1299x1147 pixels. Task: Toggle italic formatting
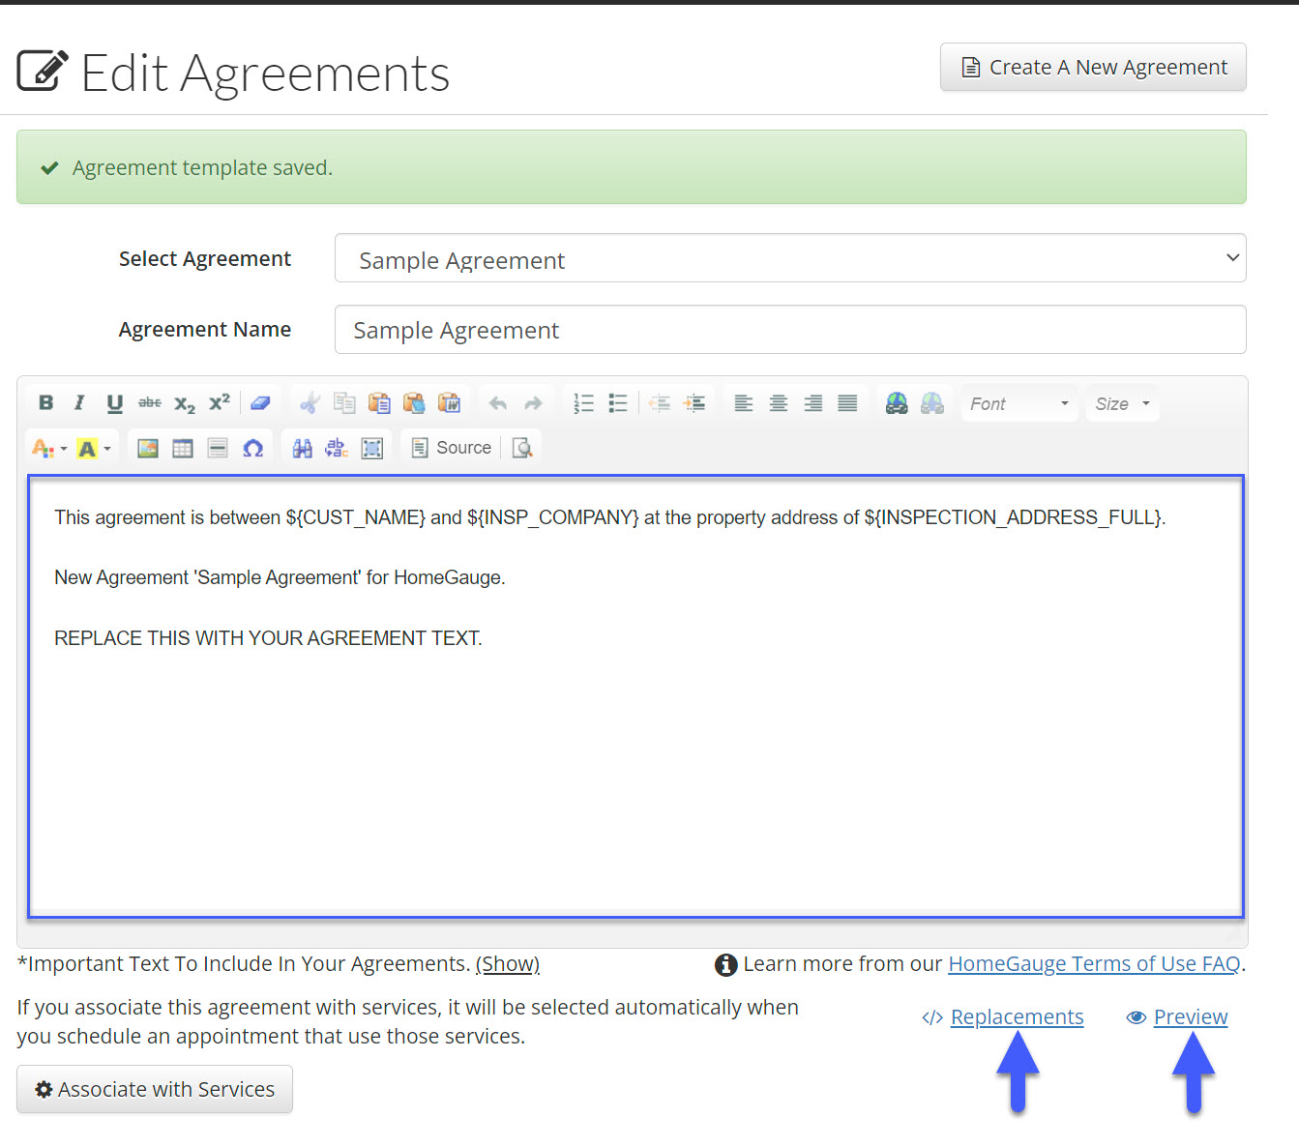point(78,402)
